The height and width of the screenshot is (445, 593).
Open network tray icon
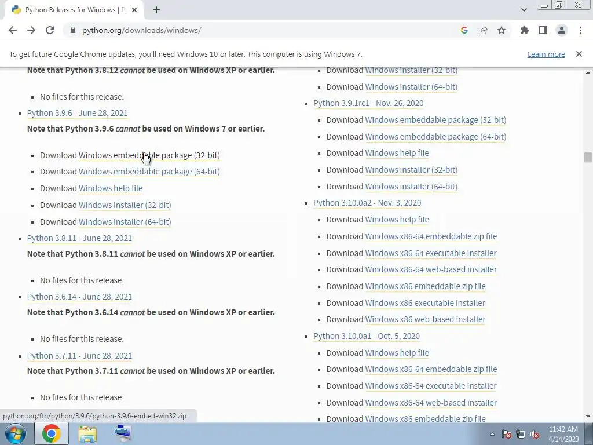(x=521, y=434)
